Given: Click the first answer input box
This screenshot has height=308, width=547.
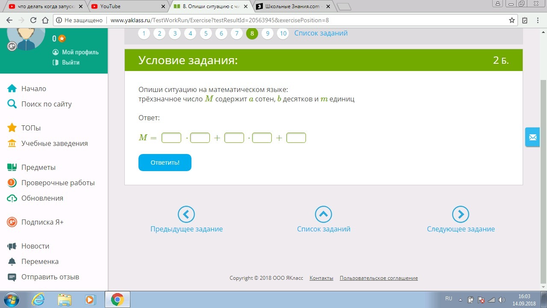Looking at the screenshot, I should (171, 138).
